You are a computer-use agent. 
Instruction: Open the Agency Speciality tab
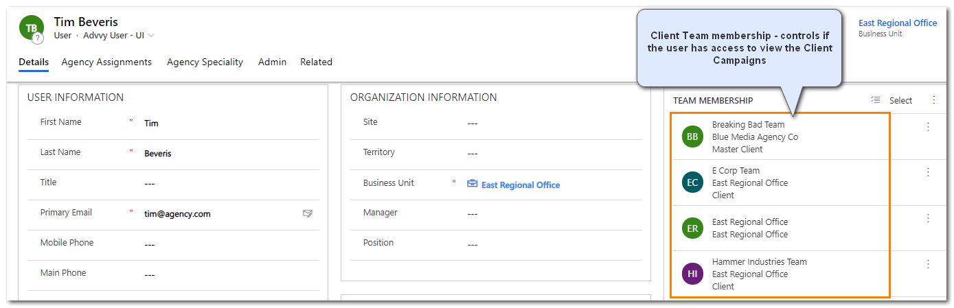pyautogui.click(x=205, y=62)
